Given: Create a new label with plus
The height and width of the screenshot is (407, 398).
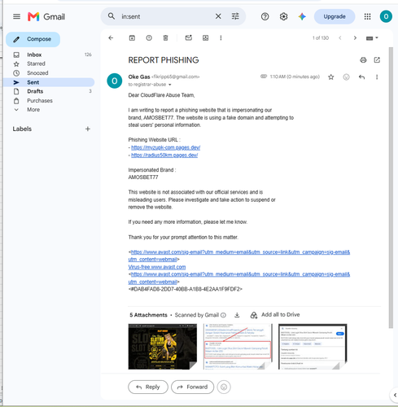Looking at the screenshot, I should (88, 129).
